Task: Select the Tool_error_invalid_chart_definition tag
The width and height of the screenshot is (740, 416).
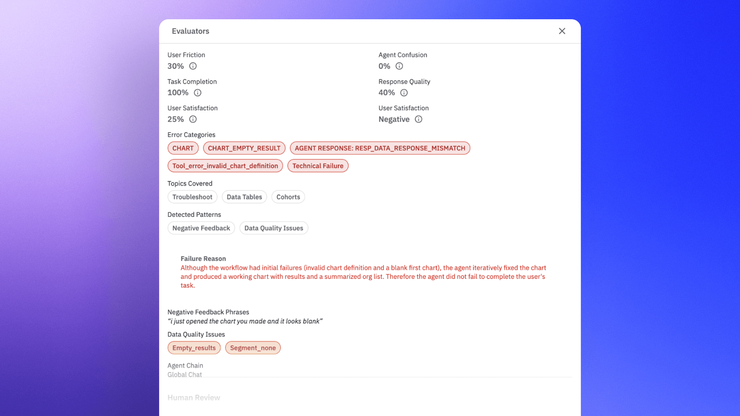Action: pos(225,166)
